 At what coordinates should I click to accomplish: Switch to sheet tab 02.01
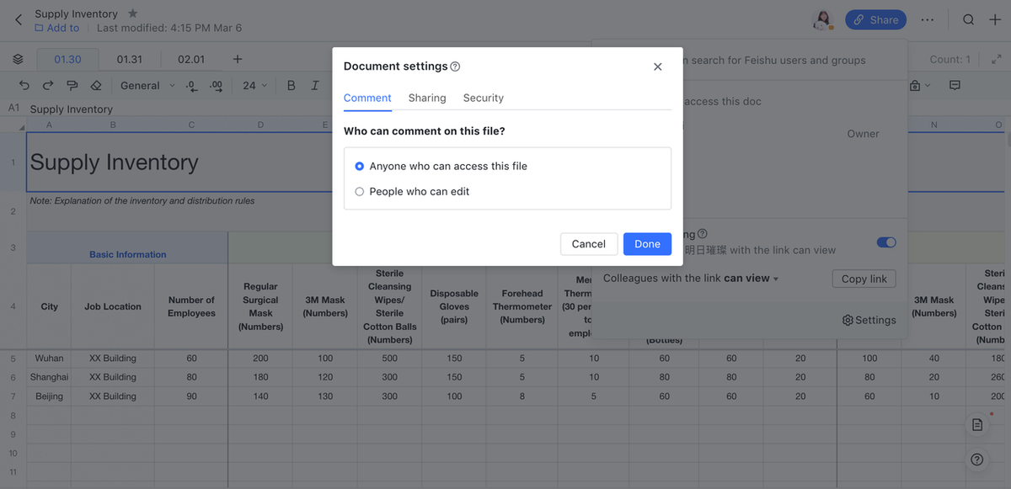pos(191,60)
